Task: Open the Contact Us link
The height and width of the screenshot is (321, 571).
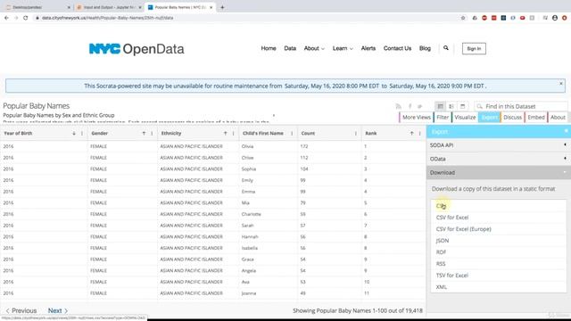Action: pos(397,48)
